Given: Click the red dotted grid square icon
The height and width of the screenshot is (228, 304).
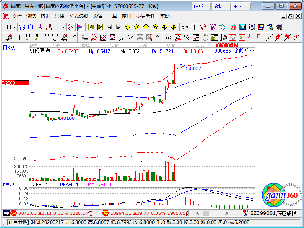Looking at the screenshot, I should [140, 37].
